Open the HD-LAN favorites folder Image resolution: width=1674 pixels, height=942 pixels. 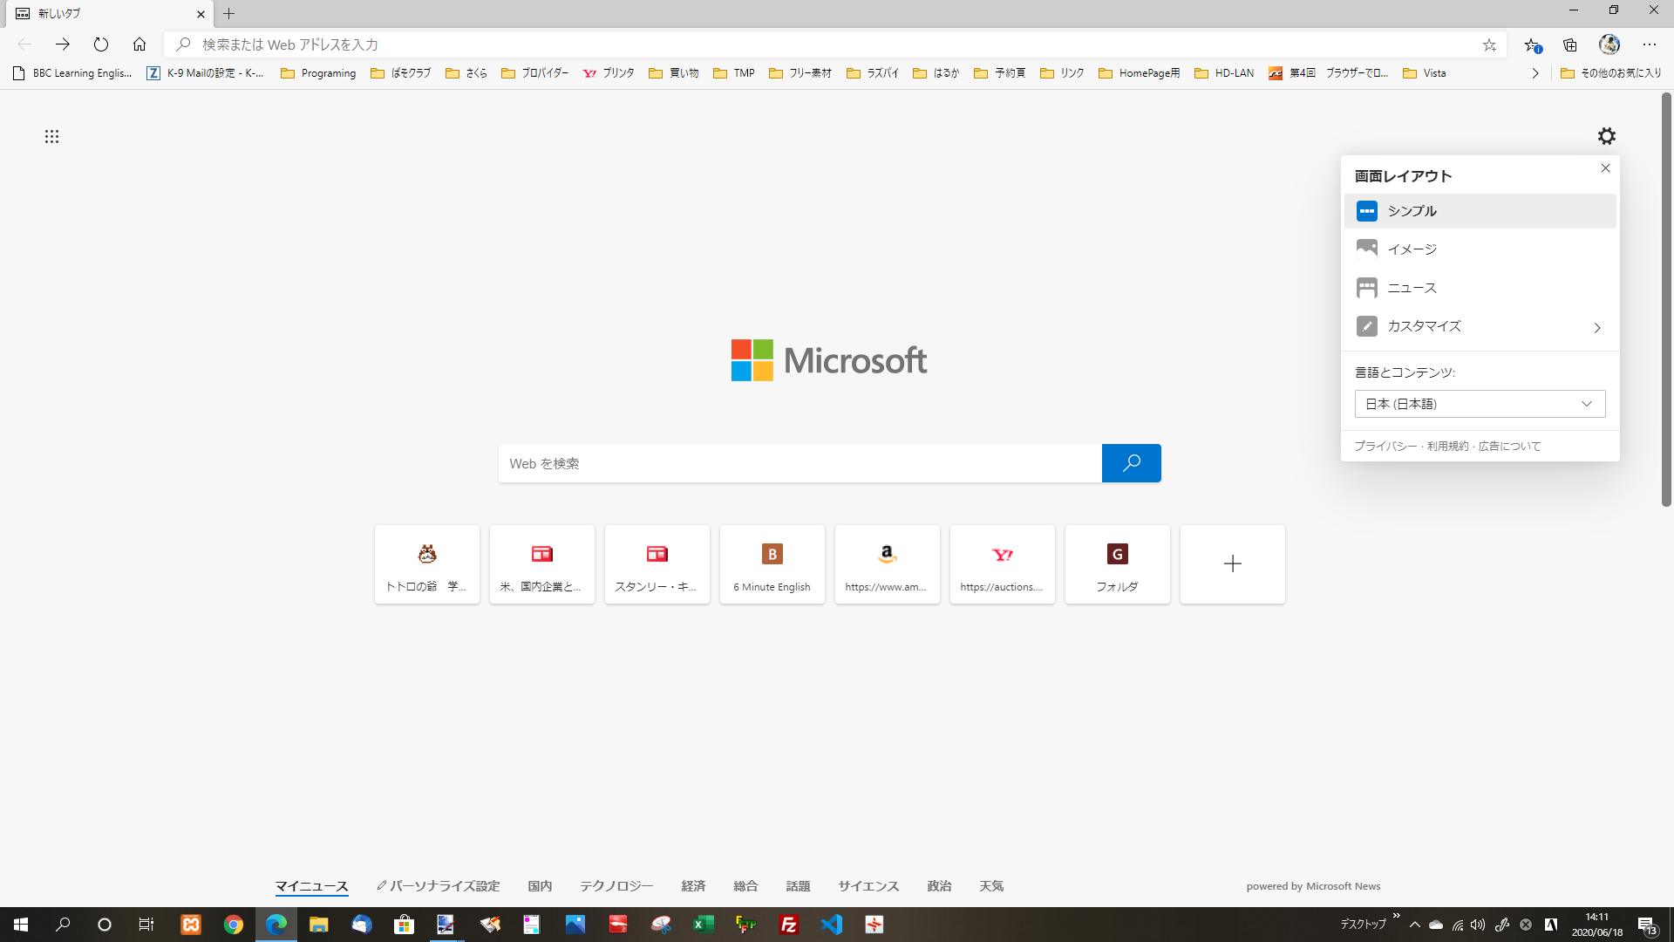[x=1224, y=73]
